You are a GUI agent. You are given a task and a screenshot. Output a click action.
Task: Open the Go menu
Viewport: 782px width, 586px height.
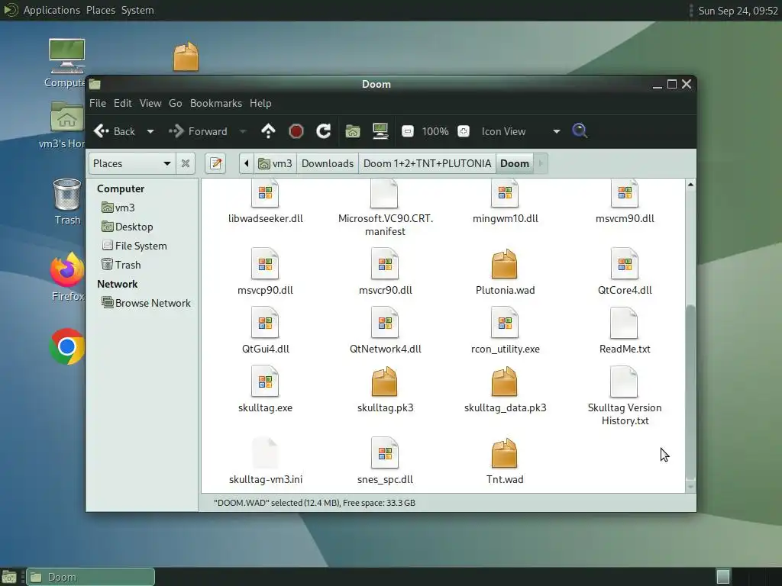coord(175,103)
